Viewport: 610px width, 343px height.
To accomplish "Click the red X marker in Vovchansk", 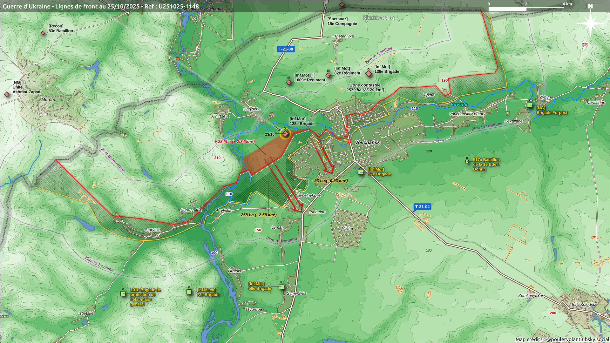I will [349, 141].
